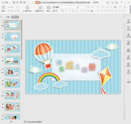Viewport: 131px width, 124px height.
Task: Click the Subscript X₂ icon
Action: pos(84,11)
